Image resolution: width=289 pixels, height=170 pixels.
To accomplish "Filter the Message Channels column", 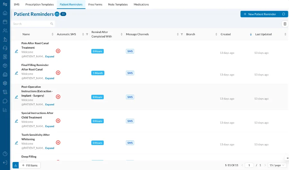I will pos(182,34).
